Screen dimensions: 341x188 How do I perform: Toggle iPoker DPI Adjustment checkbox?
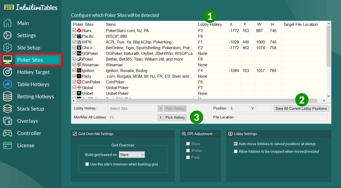pos(188,151)
